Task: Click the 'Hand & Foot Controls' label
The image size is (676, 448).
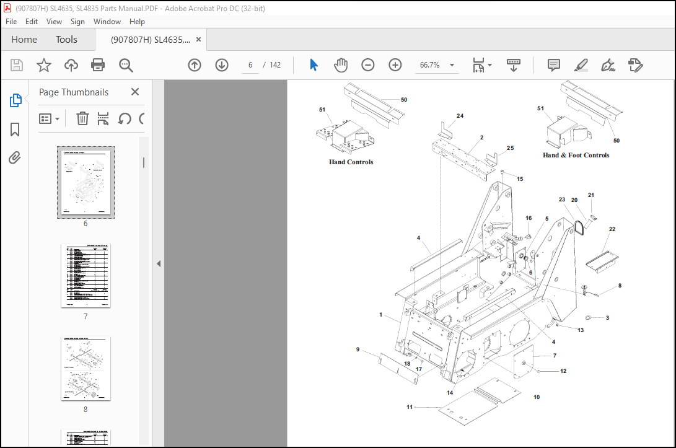Action: click(576, 156)
